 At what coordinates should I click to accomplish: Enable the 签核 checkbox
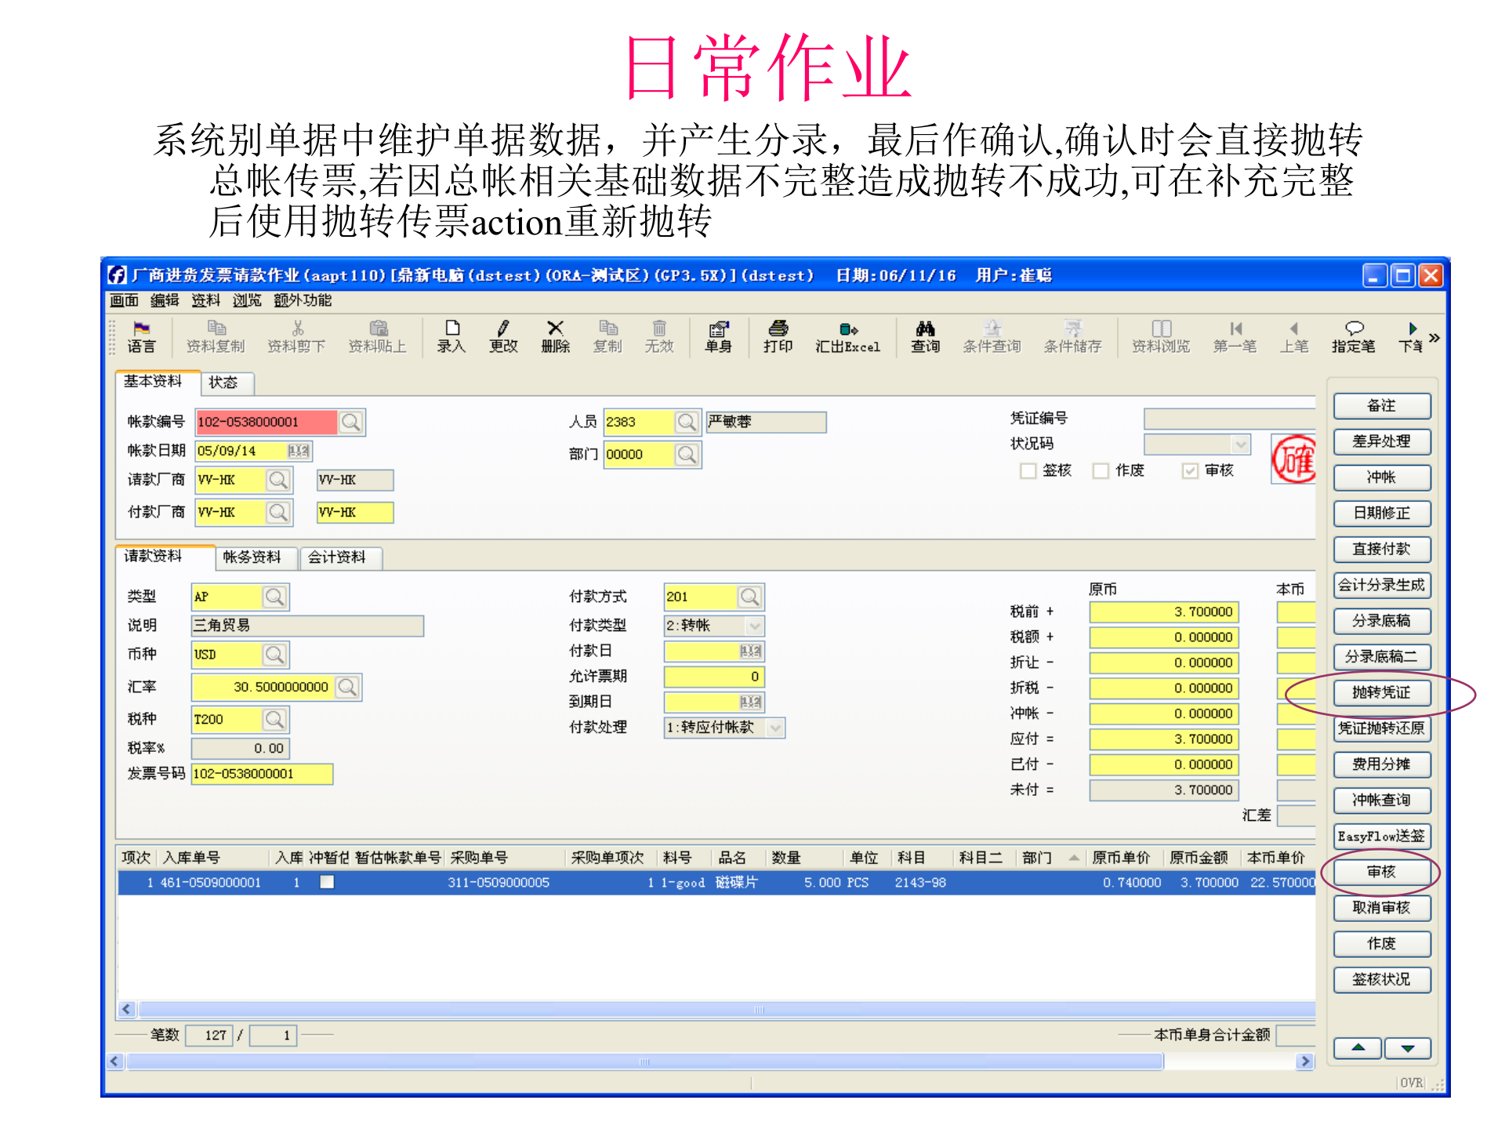[x=1028, y=470]
